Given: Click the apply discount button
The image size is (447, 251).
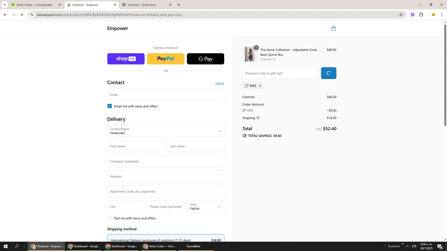Looking at the screenshot, I should [329, 73].
